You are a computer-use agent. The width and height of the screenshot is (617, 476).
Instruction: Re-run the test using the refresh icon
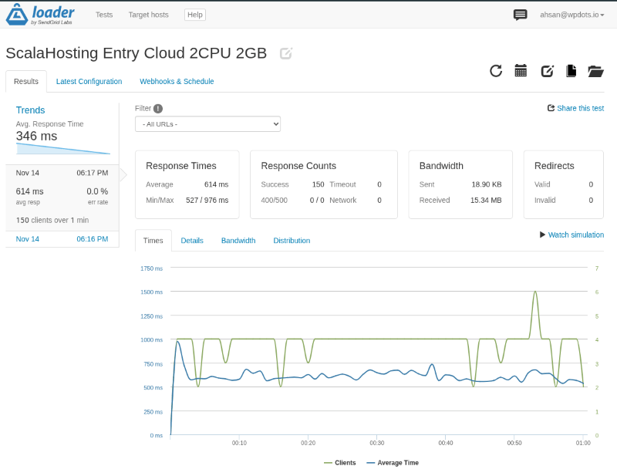tap(496, 70)
